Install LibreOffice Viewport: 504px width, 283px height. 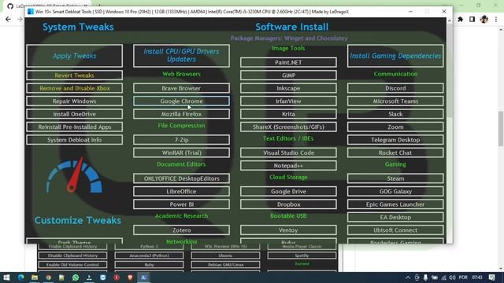[182, 191]
